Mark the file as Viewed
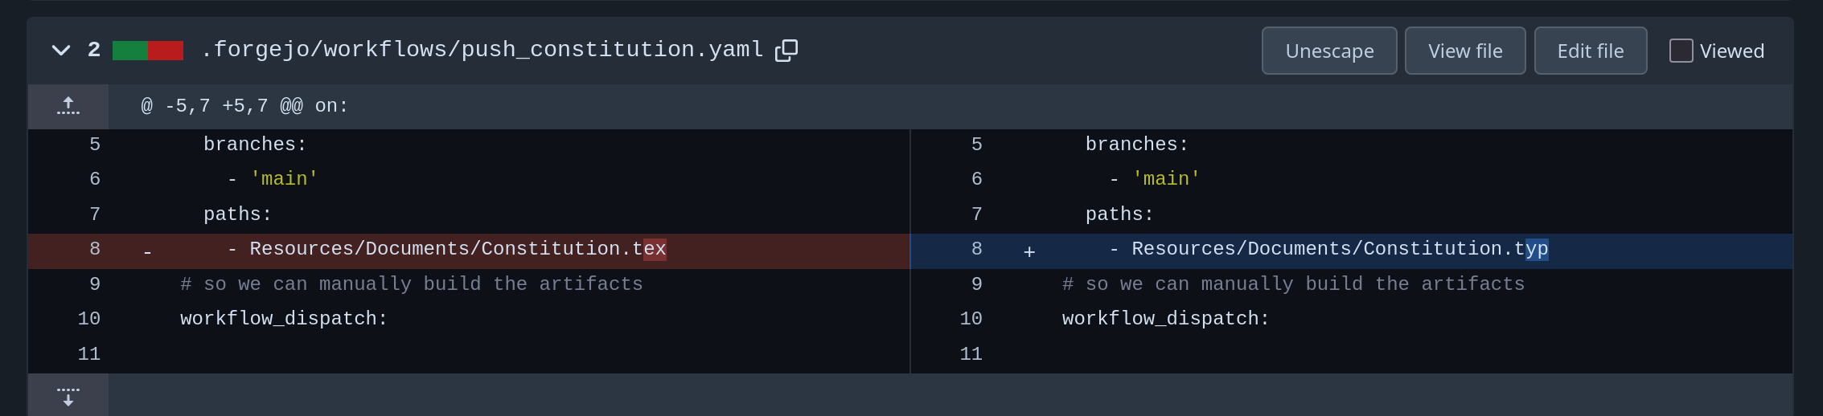This screenshot has height=416, width=1823. coord(1681,51)
